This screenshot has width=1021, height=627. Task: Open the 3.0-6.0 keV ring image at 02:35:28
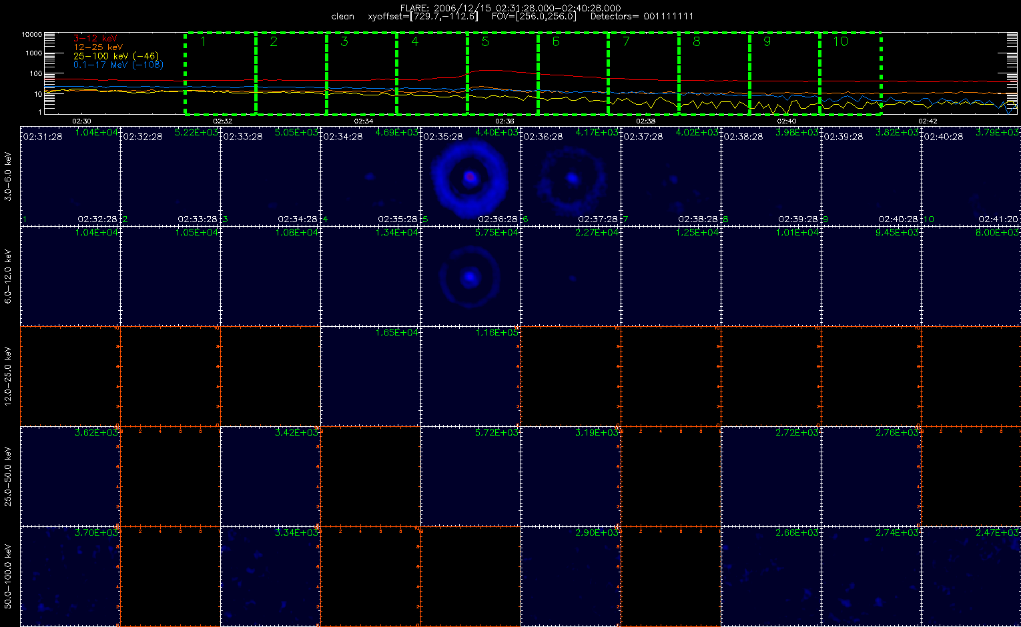point(470,176)
